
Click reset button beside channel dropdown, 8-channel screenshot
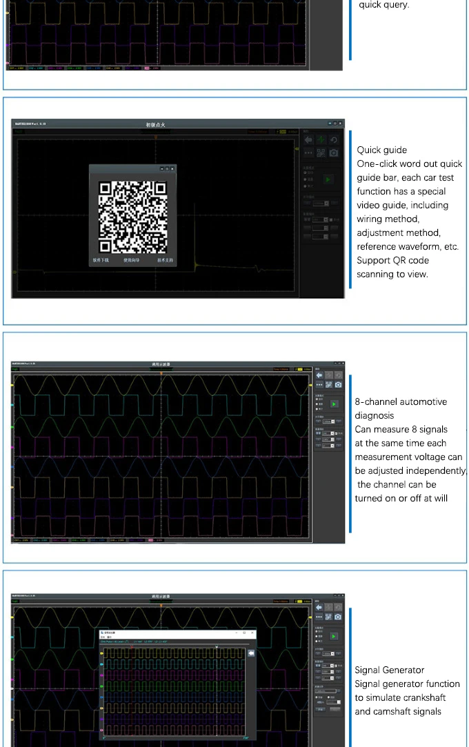pos(318,434)
